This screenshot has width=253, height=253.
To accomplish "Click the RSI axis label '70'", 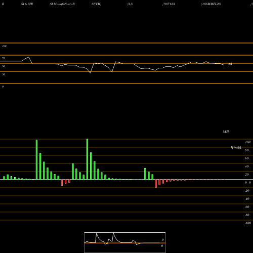I will pyautogui.click(x=4, y=58).
